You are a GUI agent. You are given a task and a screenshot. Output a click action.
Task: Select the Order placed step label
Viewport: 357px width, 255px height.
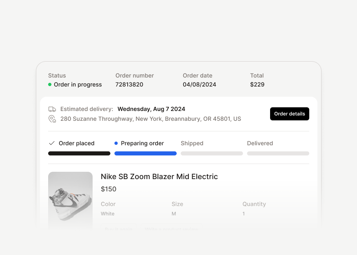click(77, 143)
